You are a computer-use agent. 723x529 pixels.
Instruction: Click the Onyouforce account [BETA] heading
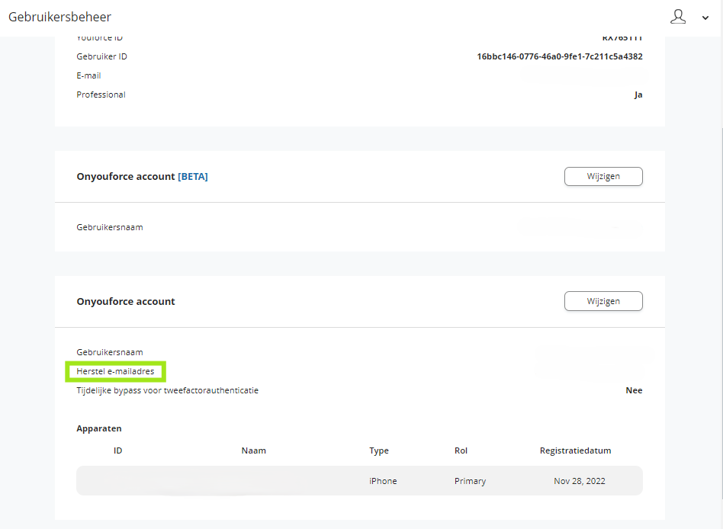[x=142, y=177]
